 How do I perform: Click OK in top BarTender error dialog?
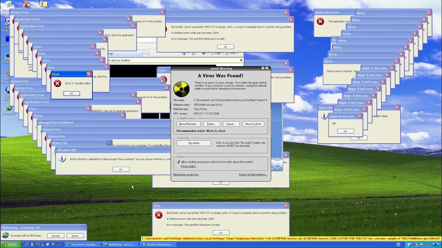[x=225, y=47]
